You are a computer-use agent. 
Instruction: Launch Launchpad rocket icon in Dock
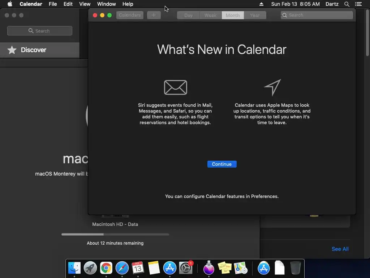[90, 268]
